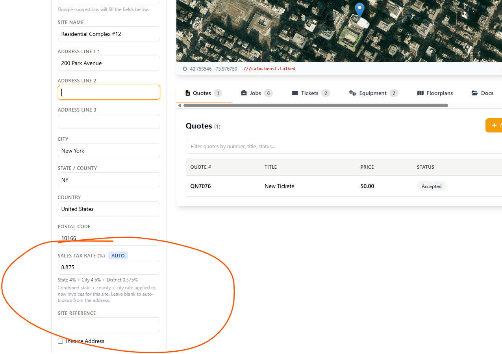Open the Floorplans tab
502x354 pixels.
pyautogui.click(x=435, y=93)
